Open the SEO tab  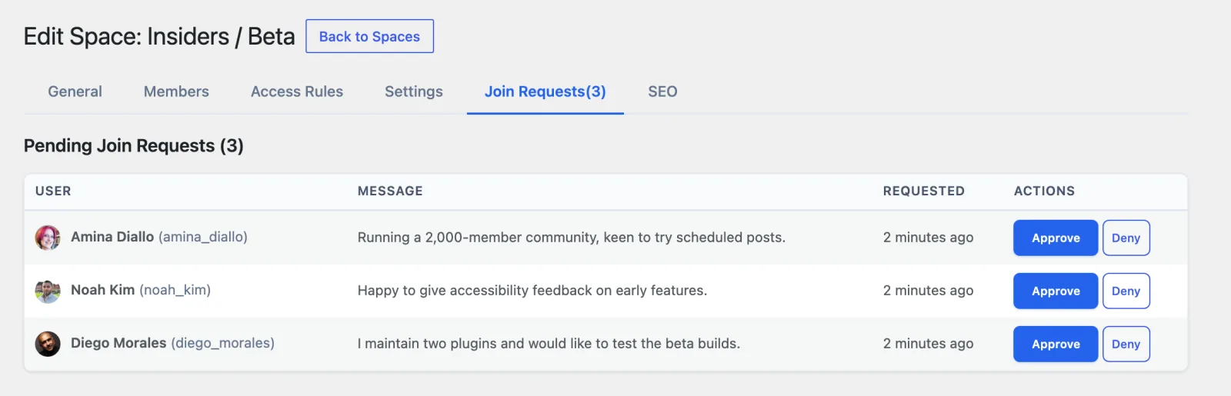coord(662,92)
